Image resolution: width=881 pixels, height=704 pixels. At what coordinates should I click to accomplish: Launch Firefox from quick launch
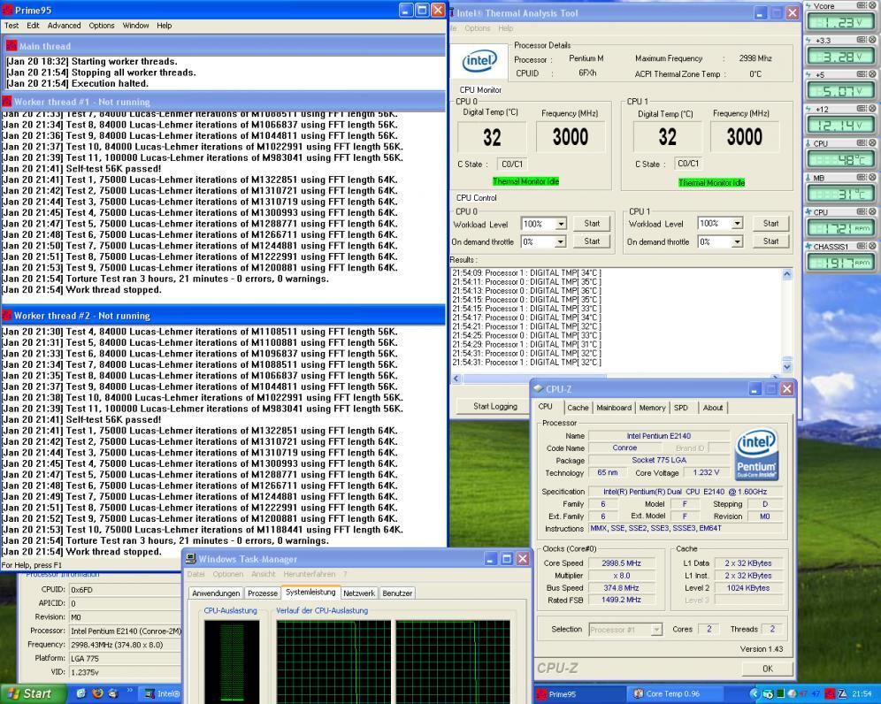tap(97, 693)
